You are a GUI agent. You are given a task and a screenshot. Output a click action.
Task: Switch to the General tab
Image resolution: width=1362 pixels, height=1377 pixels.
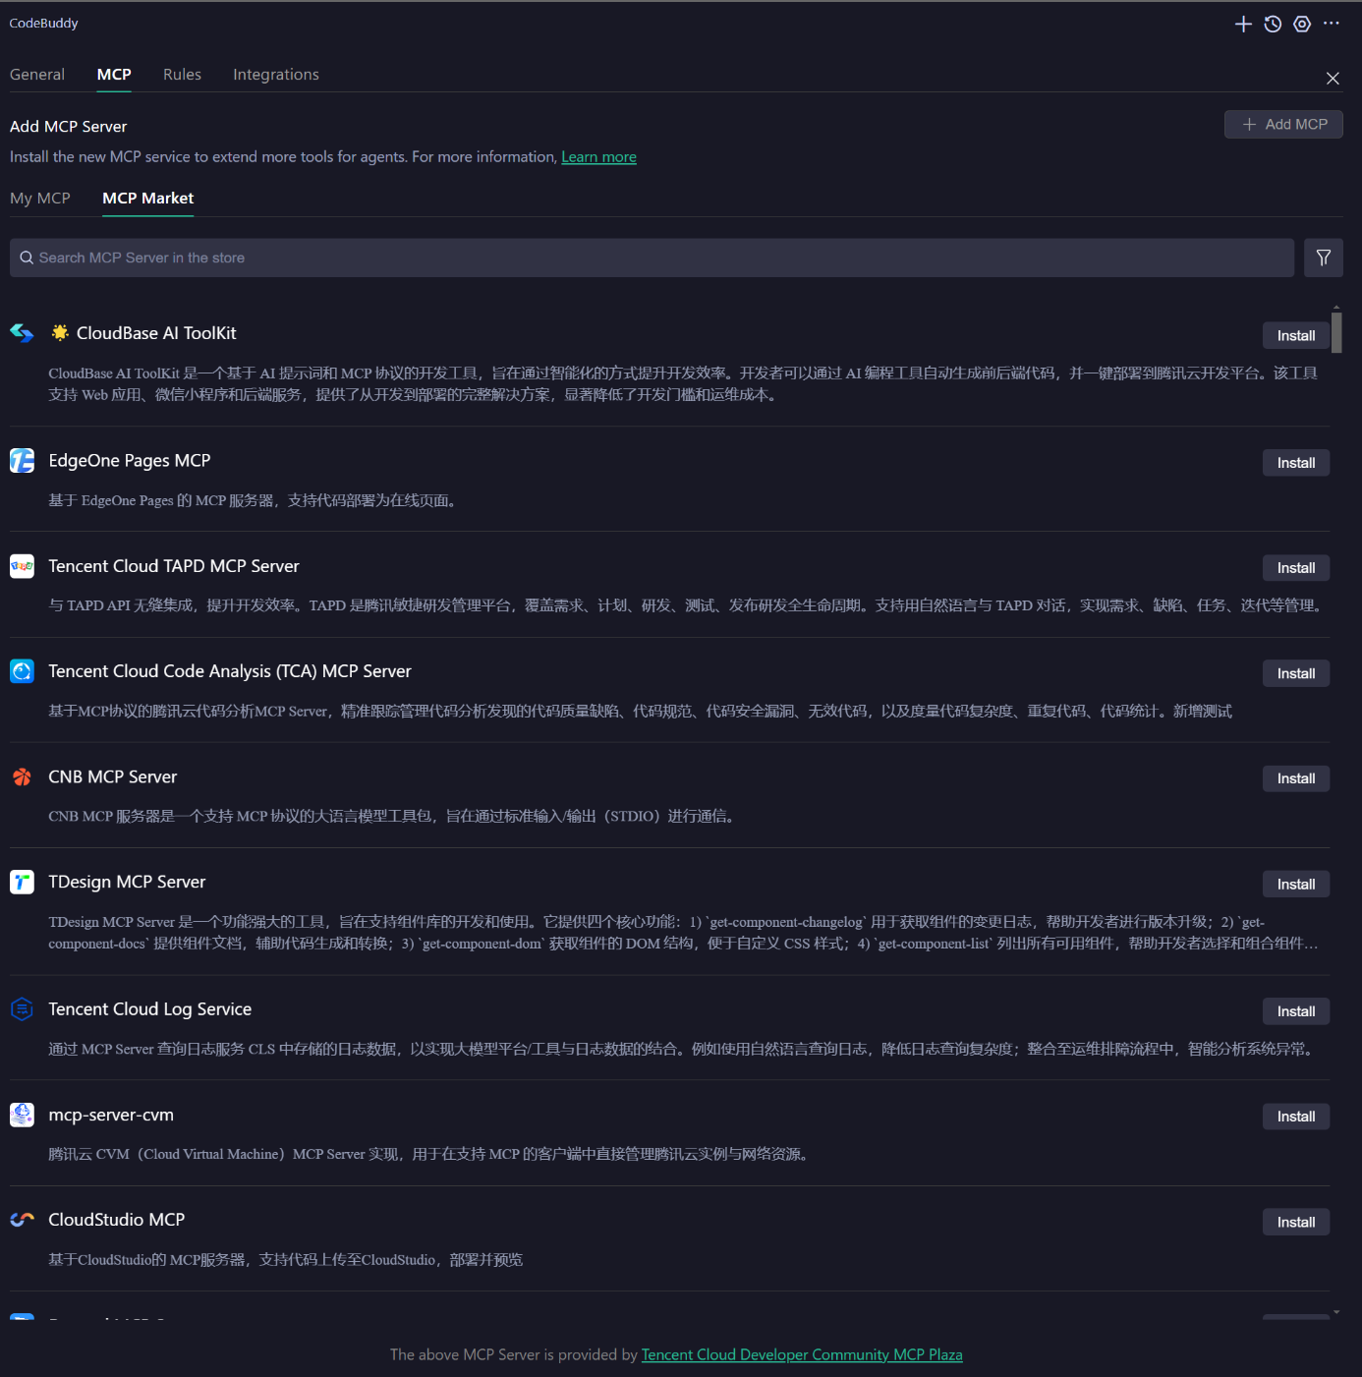coord(37,75)
